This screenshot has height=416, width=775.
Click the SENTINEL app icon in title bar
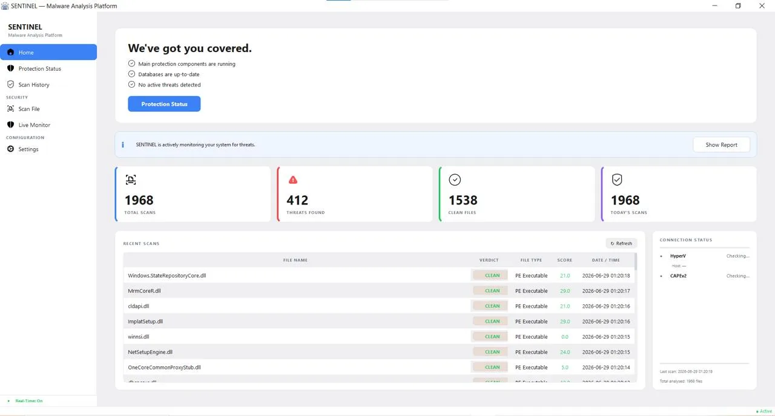click(x=5, y=6)
